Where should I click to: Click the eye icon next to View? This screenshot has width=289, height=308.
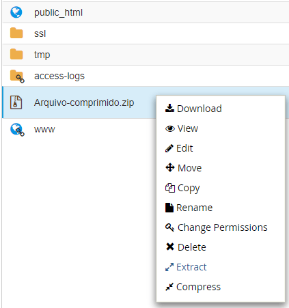click(170, 129)
